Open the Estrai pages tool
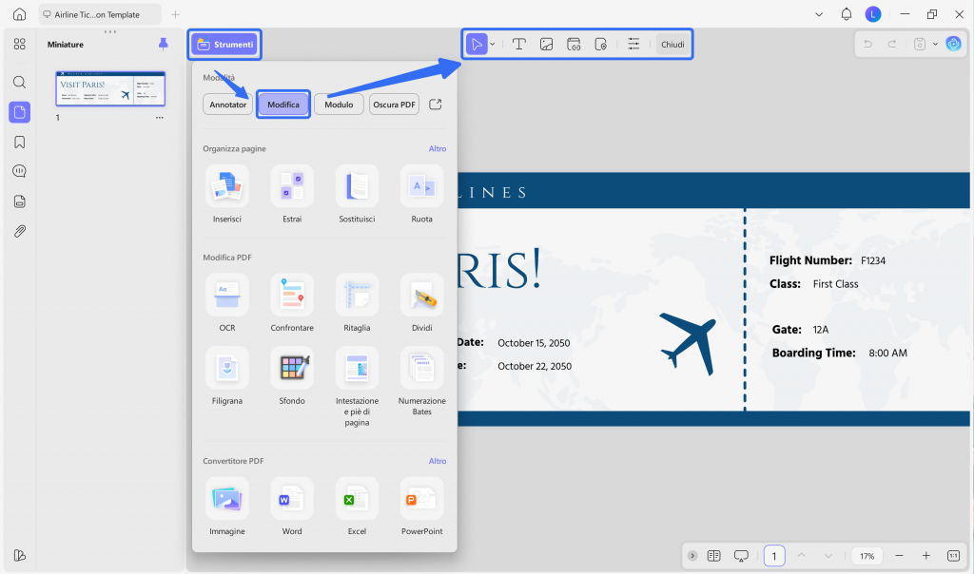The width and height of the screenshot is (974, 574). click(292, 194)
